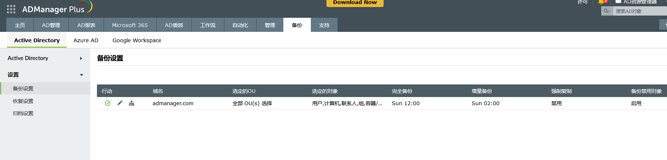Click the 选定的对象 column header
Viewport: 667px width, 160px height.
(x=325, y=91)
